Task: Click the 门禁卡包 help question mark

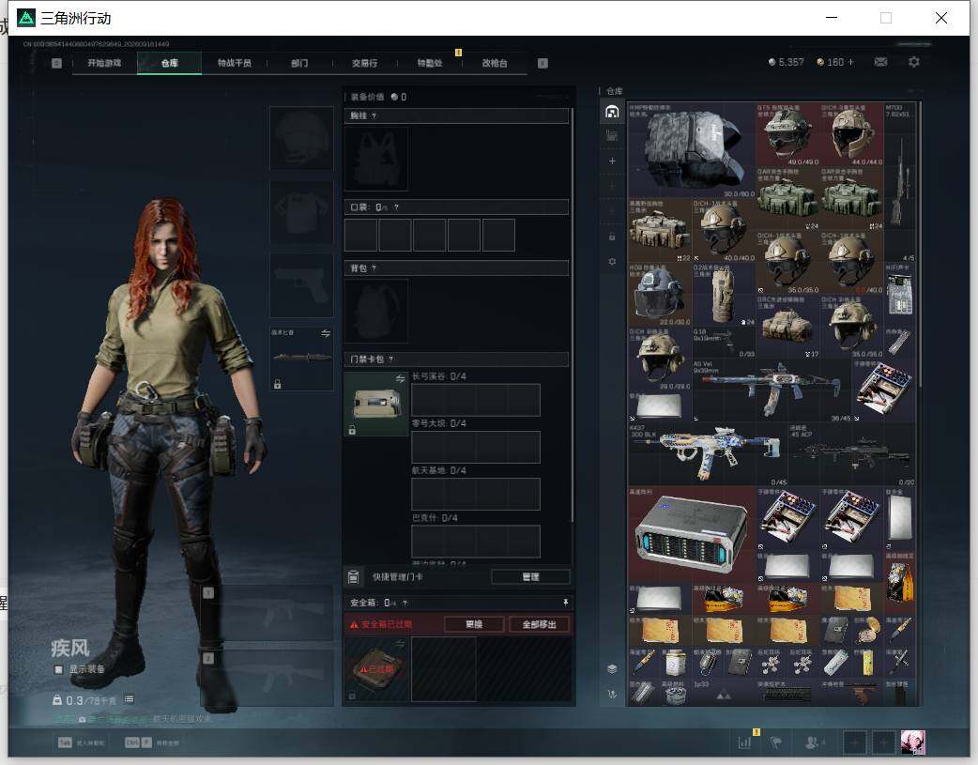Action: 391,360
